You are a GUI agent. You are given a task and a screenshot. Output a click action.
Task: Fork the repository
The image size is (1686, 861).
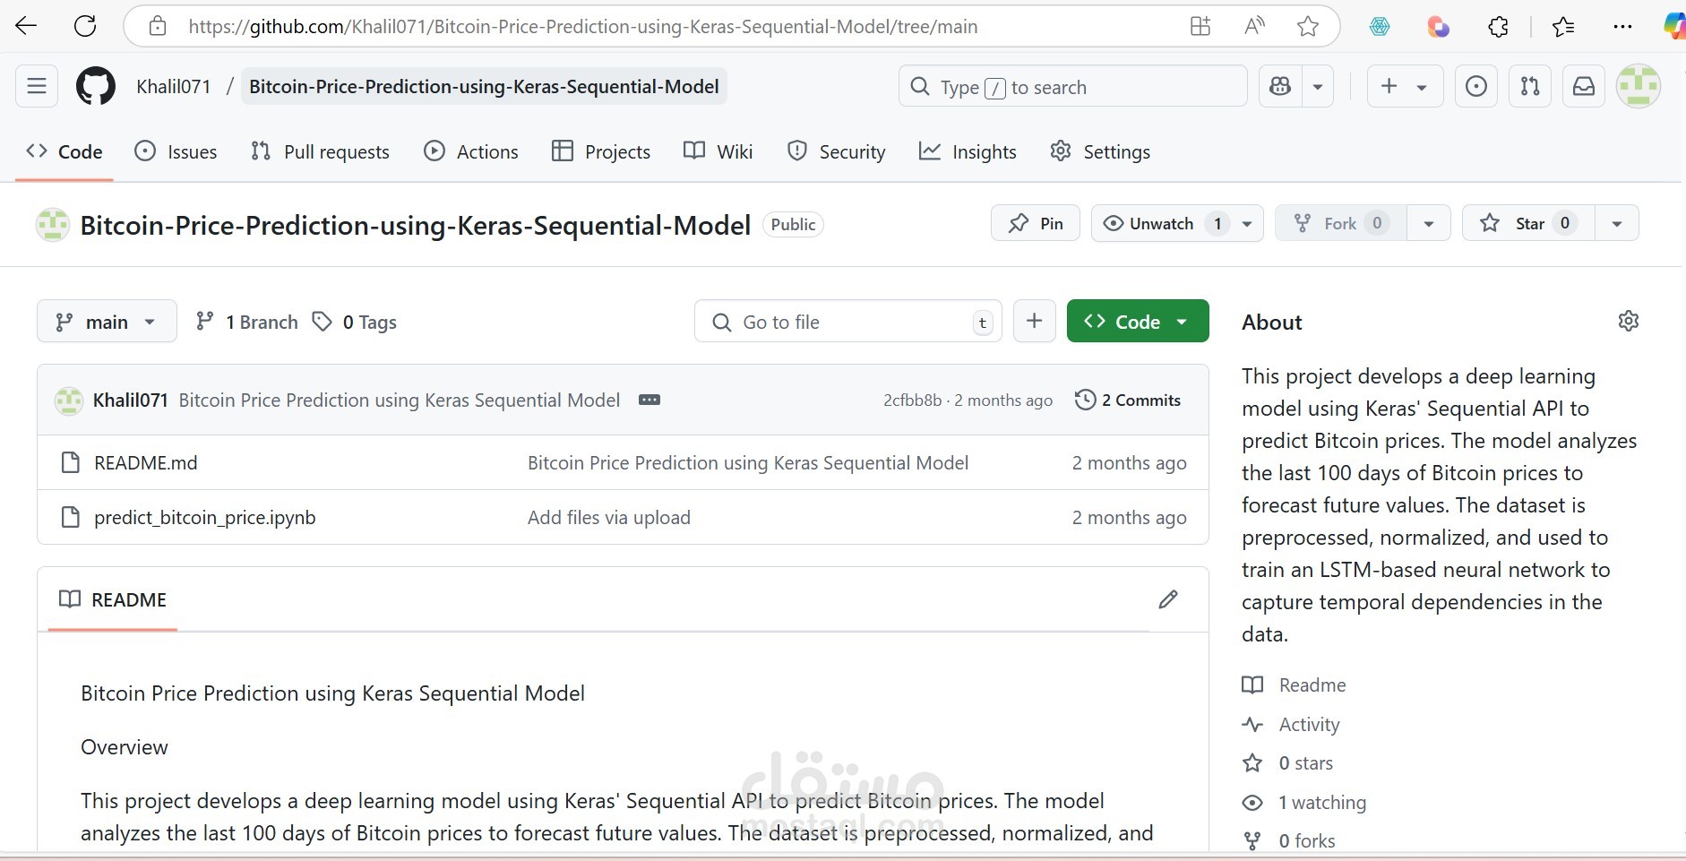(x=1341, y=223)
